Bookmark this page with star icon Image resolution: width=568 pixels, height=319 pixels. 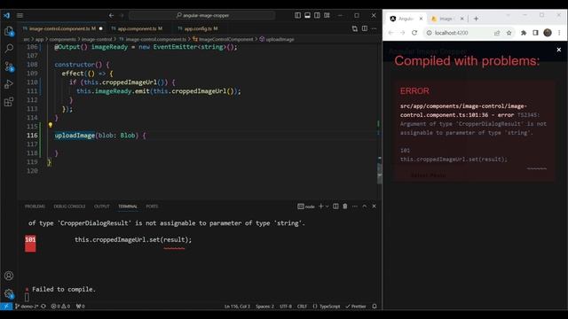click(509, 33)
